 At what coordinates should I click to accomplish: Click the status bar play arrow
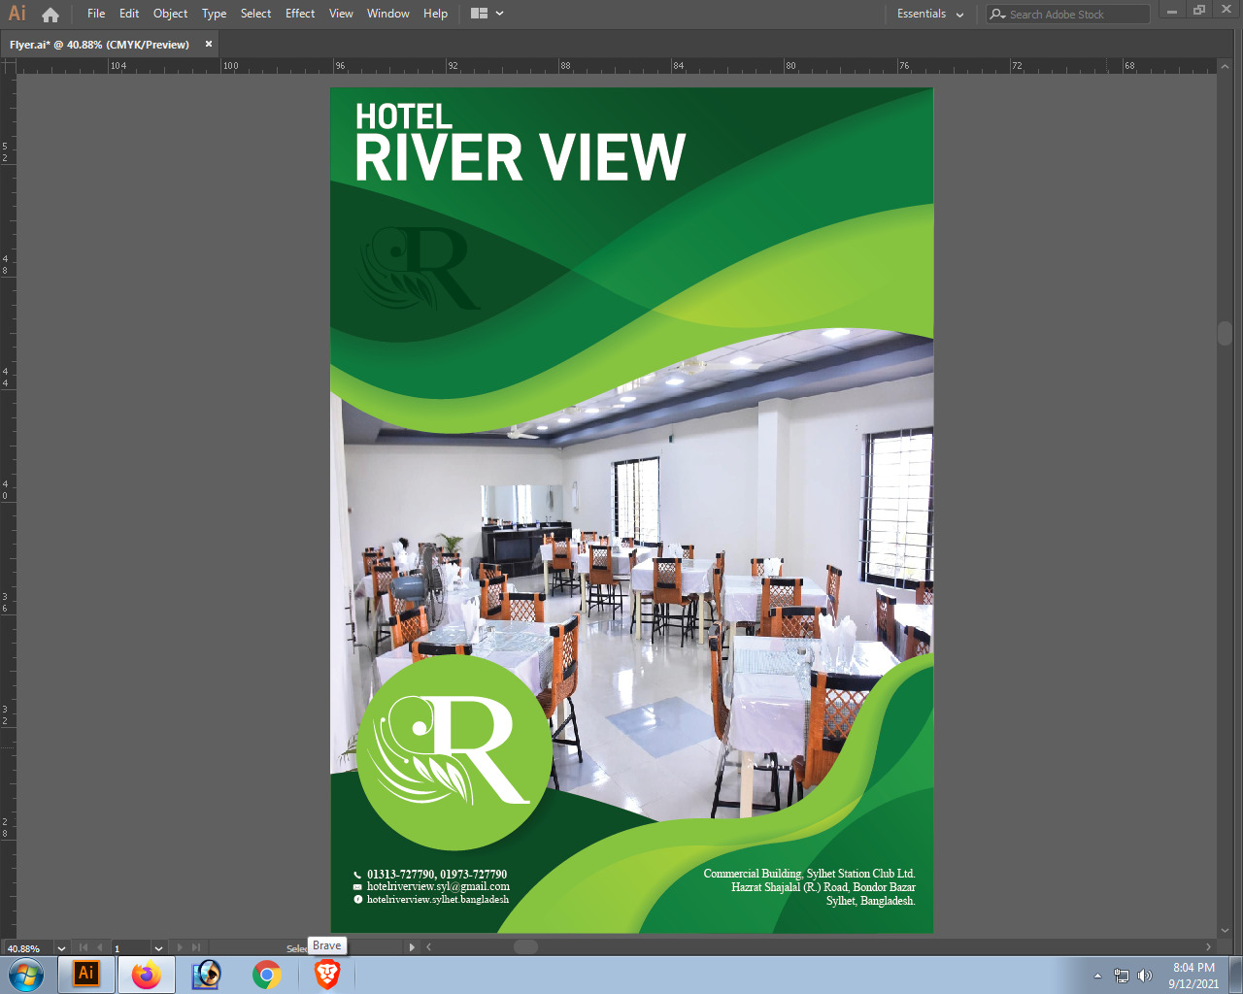point(412,947)
